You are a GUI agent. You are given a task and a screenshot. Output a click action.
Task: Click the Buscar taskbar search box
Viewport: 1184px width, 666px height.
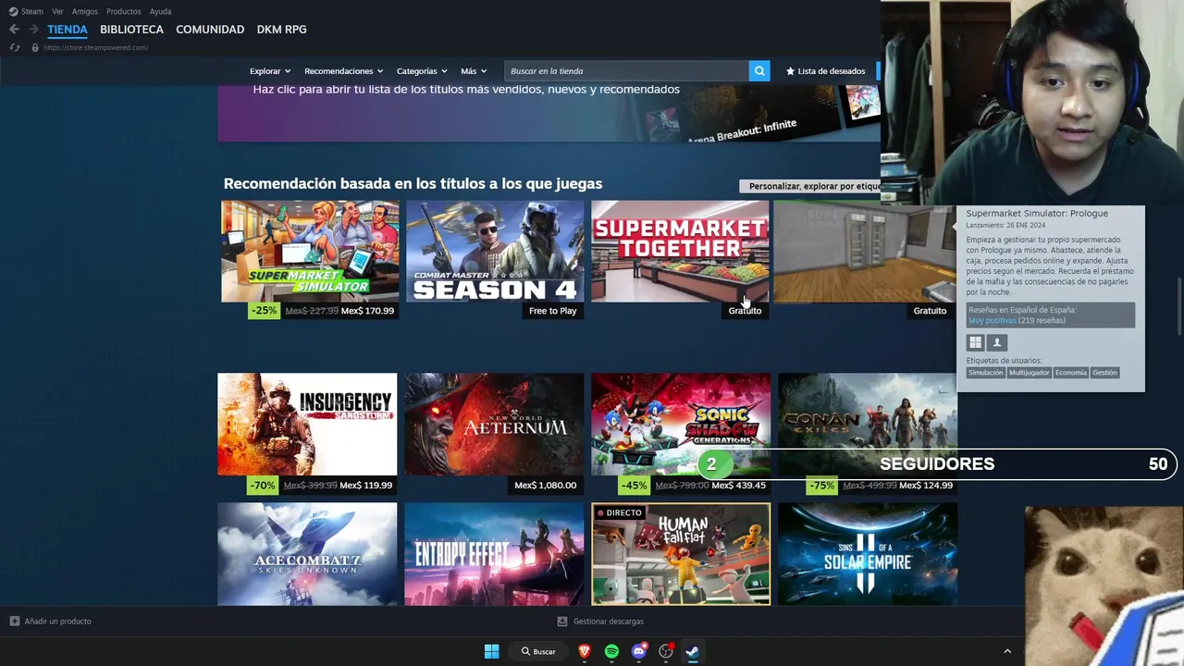(538, 651)
